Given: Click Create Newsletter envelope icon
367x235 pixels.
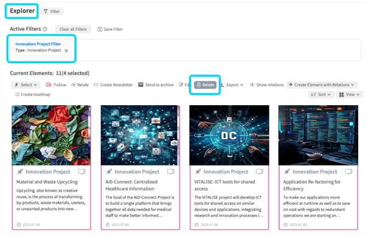Looking at the screenshot, I should [x=96, y=85].
